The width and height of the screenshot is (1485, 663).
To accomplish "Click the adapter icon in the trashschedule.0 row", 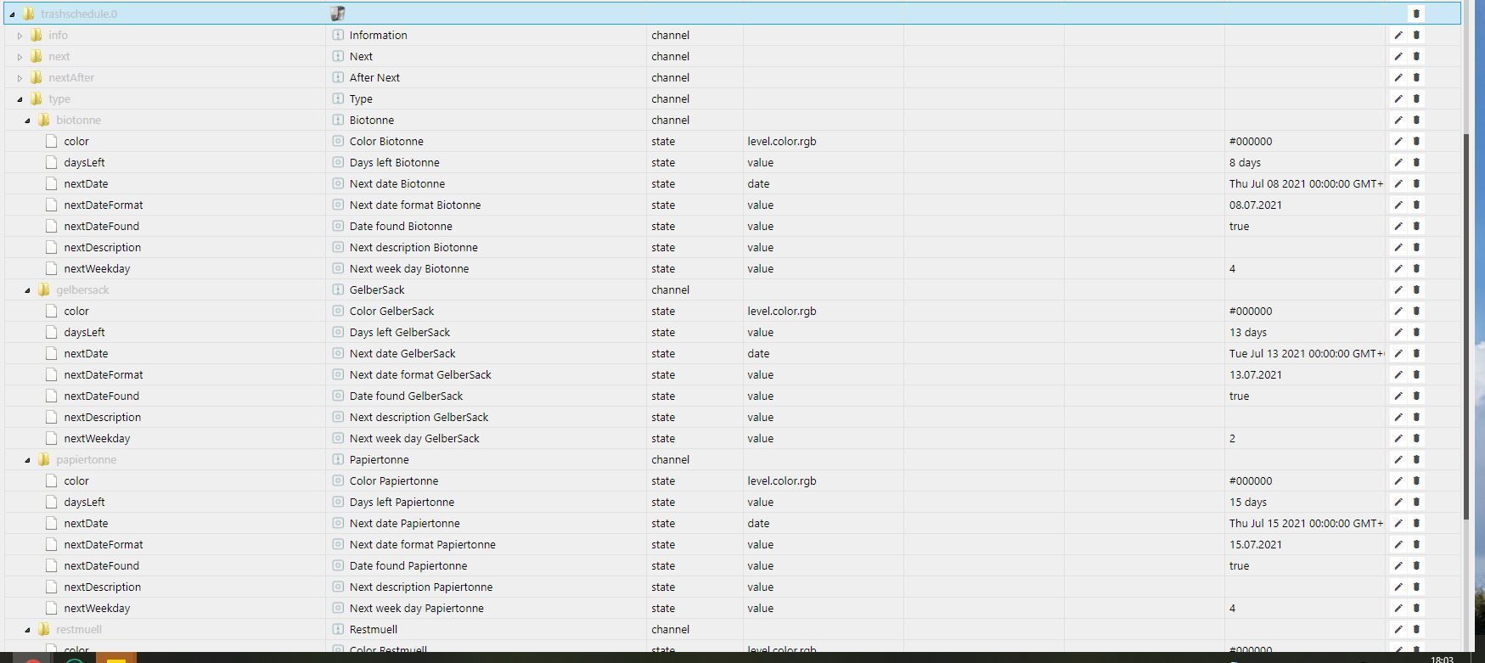I will (x=337, y=14).
